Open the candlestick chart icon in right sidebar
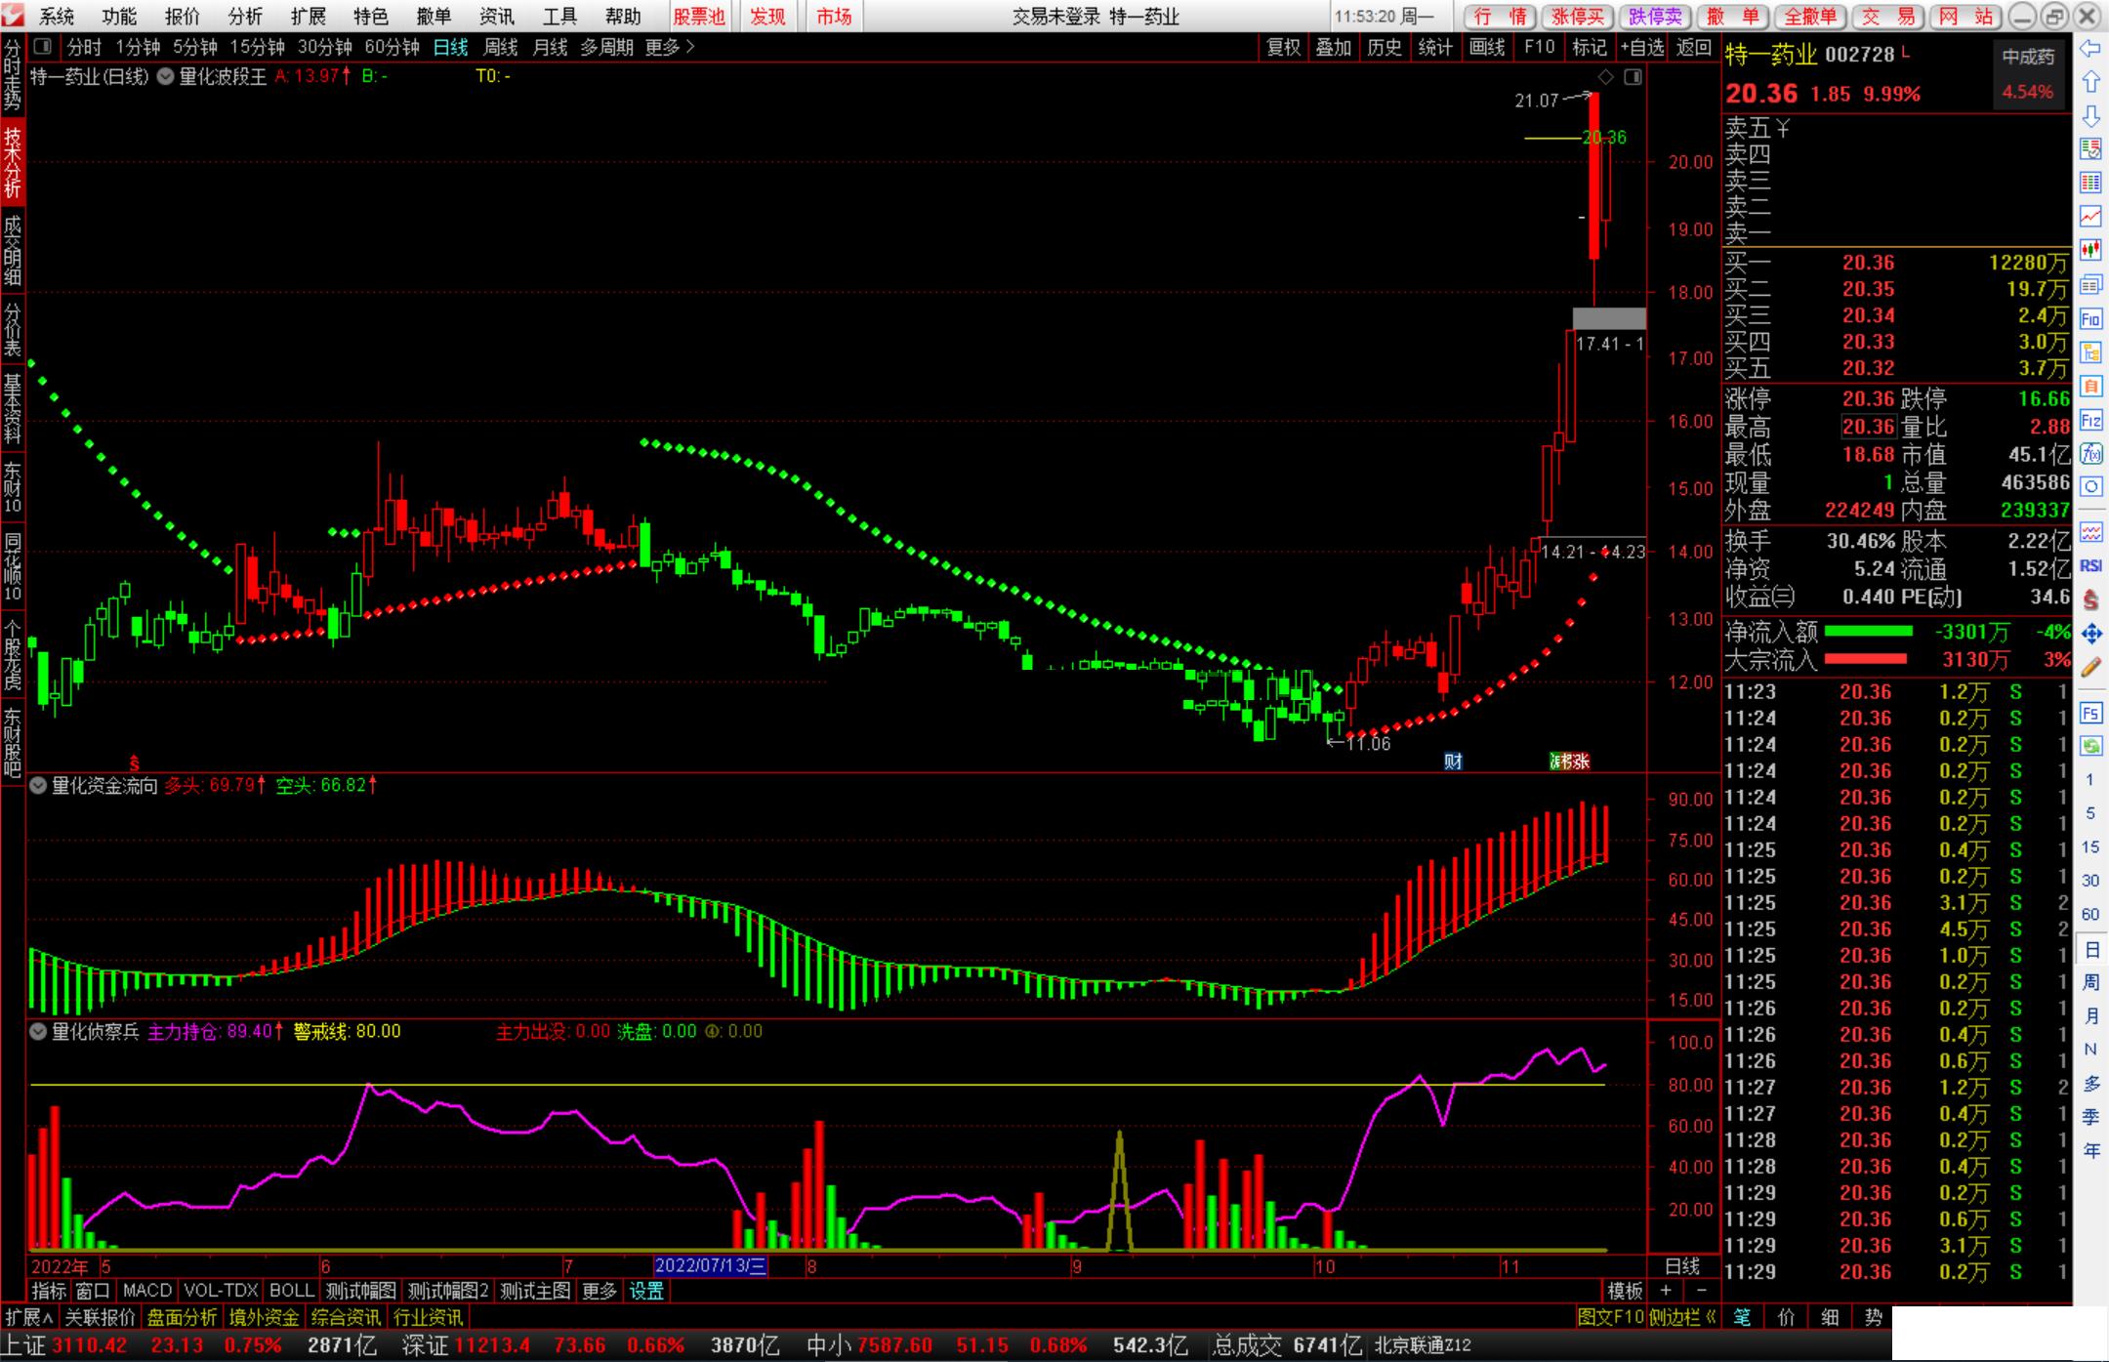2109x1362 pixels. [2090, 250]
